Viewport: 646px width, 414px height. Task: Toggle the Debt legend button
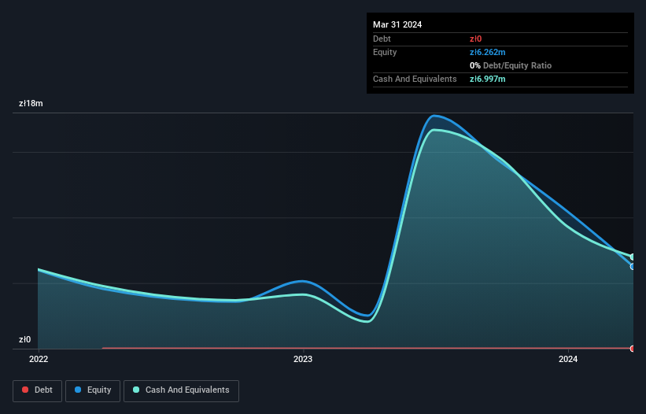37,390
